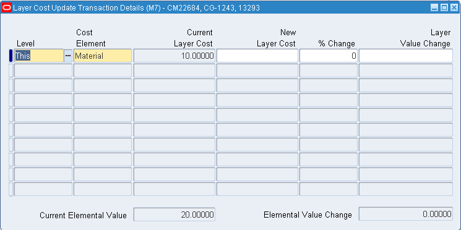Click the New Layer Cost field in Material row
Image resolution: width=461 pixels, height=230 pixels.
tap(257, 56)
